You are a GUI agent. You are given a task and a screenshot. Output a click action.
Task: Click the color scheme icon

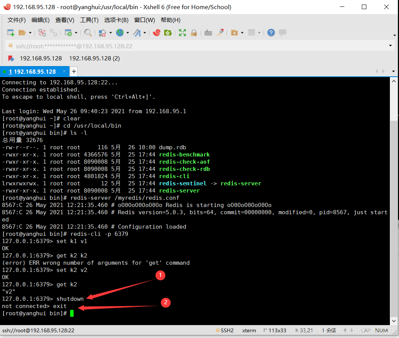coord(102,33)
